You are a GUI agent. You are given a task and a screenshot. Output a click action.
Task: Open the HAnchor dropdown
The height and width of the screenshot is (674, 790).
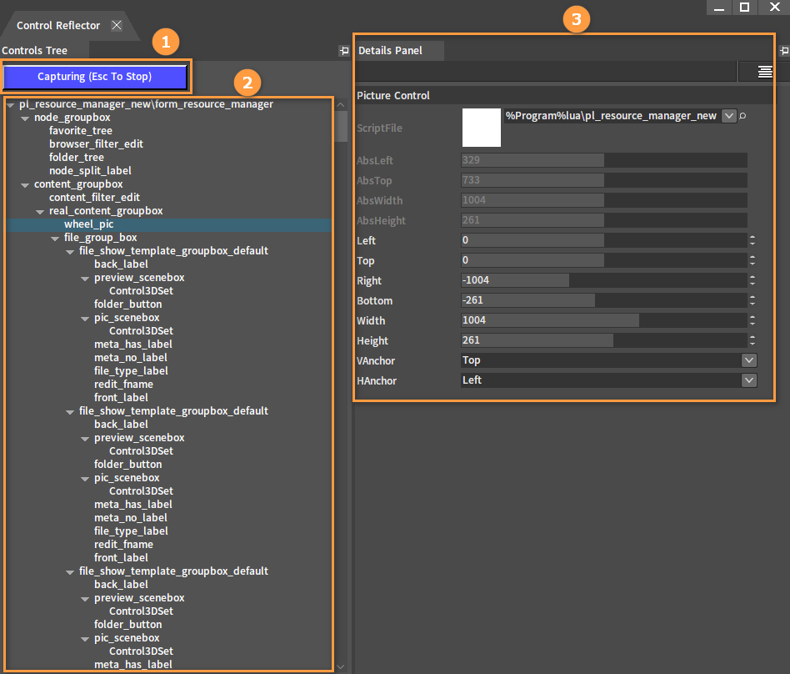(748, 380)
